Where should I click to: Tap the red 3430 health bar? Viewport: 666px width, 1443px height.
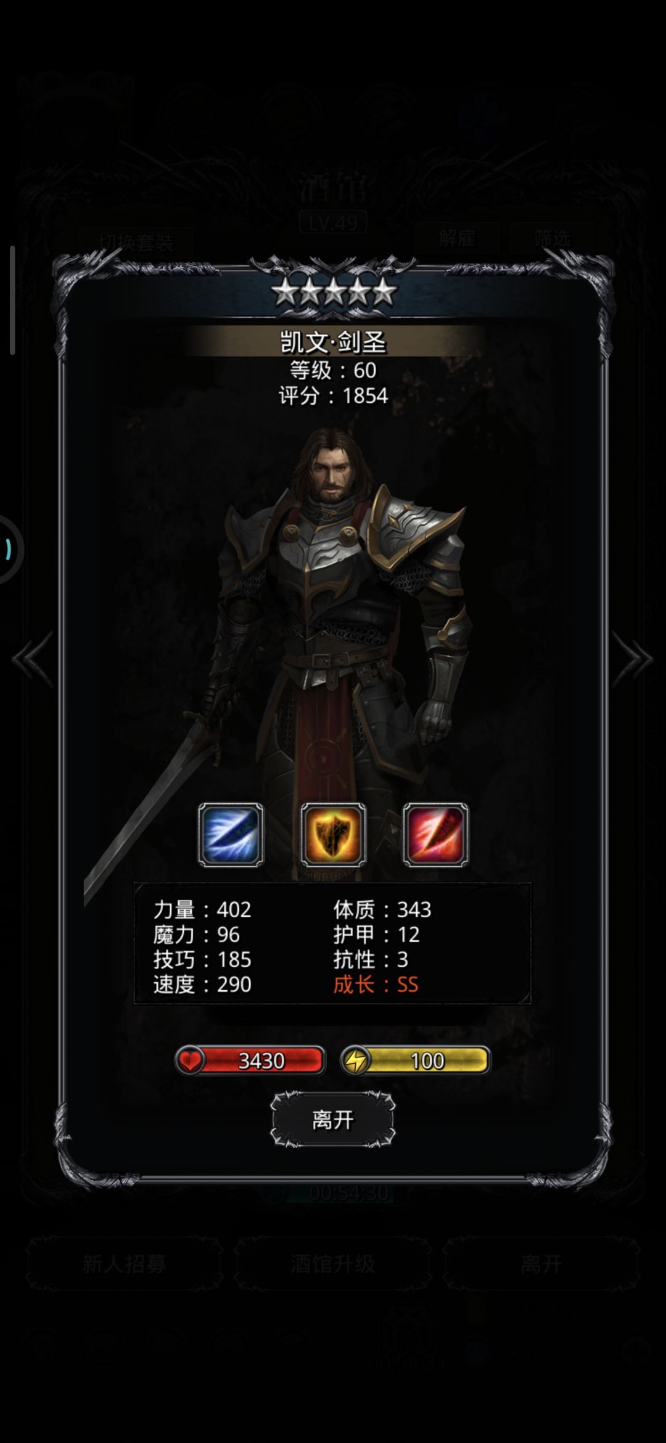click(250, 1061)
